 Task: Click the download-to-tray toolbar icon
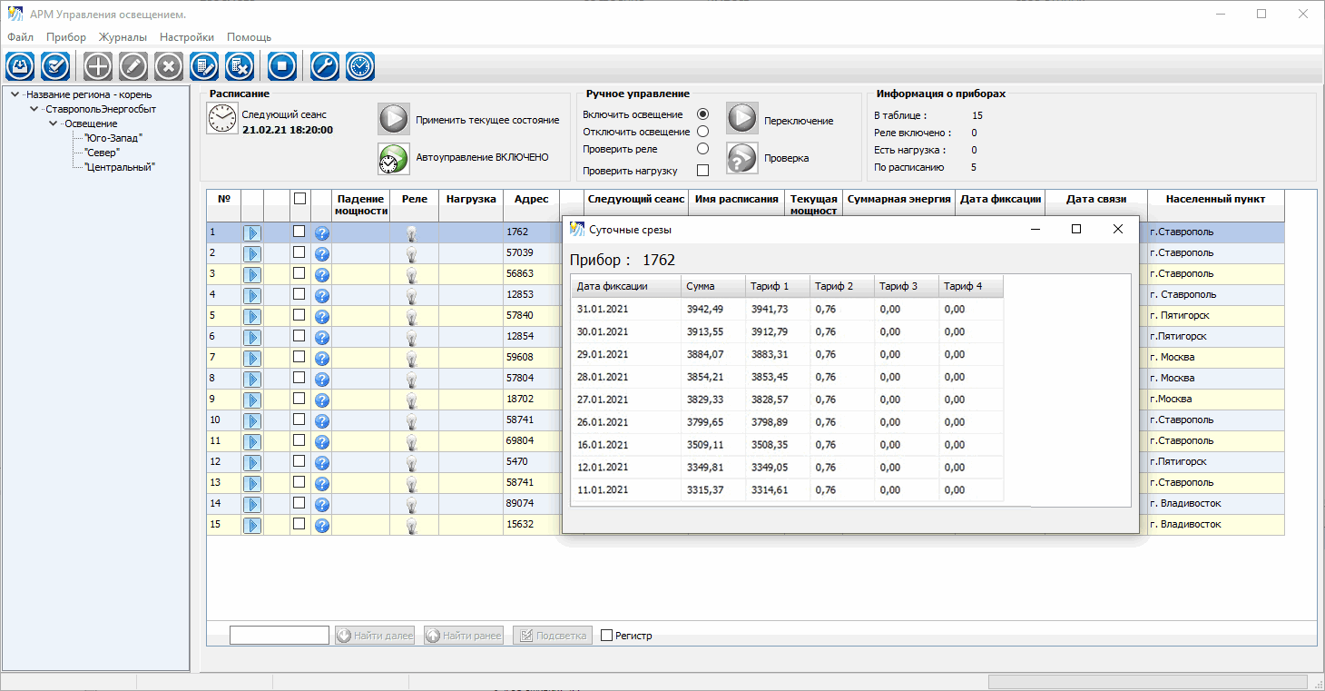tap(20, 66)
